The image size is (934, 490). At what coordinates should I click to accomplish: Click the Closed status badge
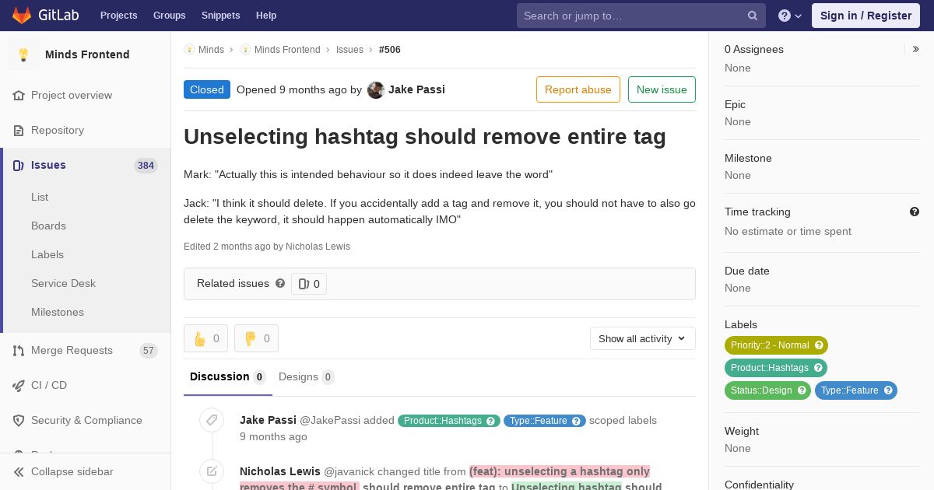pos(207,89)
